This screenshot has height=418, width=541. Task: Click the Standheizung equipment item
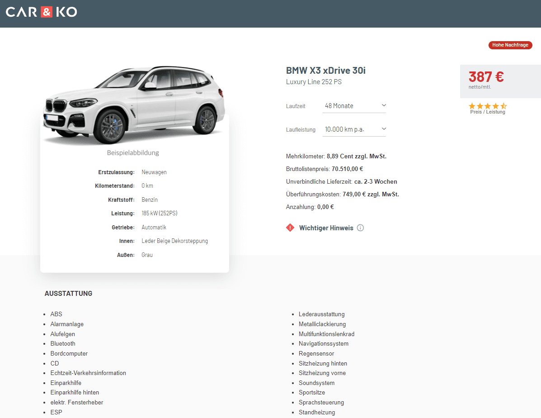[317, 412]
